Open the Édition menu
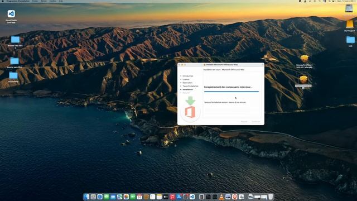The image size is (357, 201). (x=44, y=1)
